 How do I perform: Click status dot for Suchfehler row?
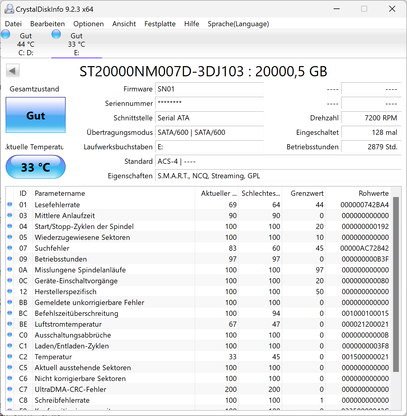[x=10, y=248]
